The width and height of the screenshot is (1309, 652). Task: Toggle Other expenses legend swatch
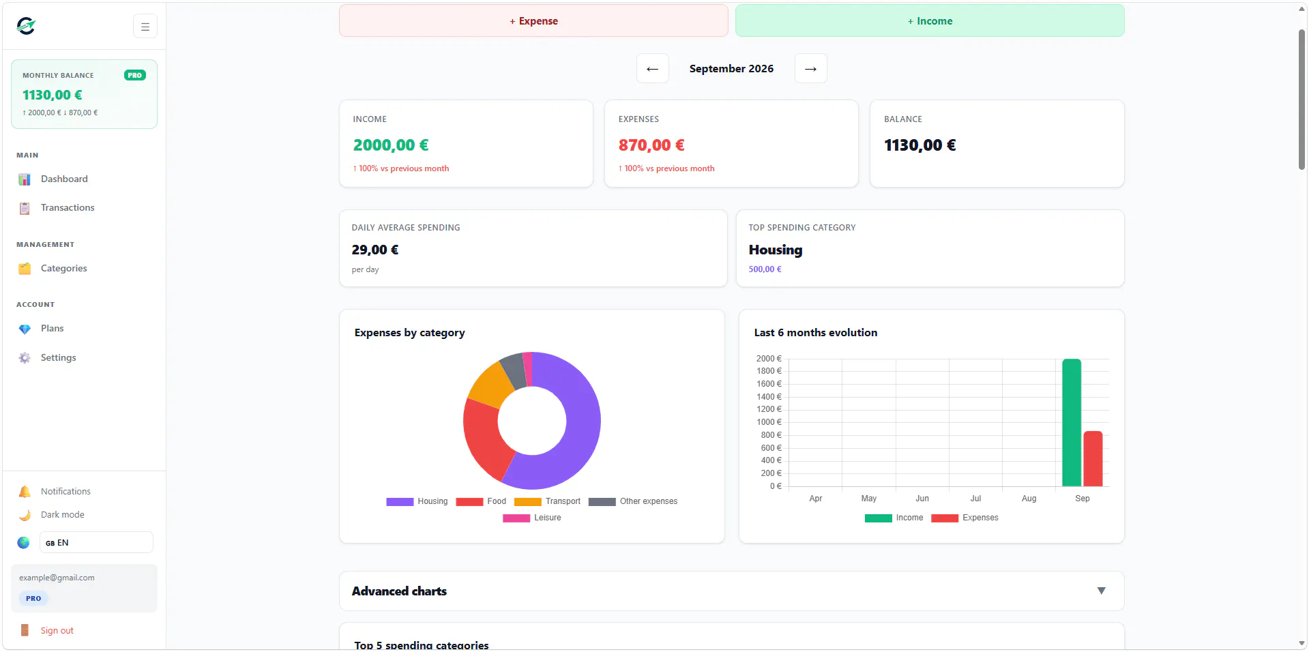[602, 502]
